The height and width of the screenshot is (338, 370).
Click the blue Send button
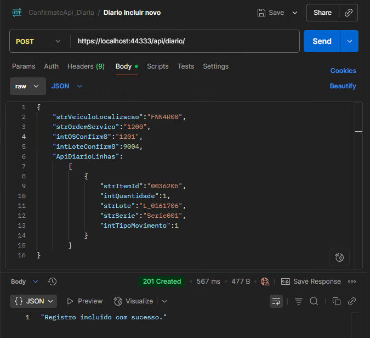pos(322,41)
